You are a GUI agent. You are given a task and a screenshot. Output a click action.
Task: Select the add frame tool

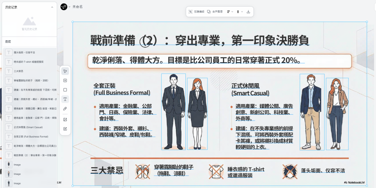[x=65, y=81]
